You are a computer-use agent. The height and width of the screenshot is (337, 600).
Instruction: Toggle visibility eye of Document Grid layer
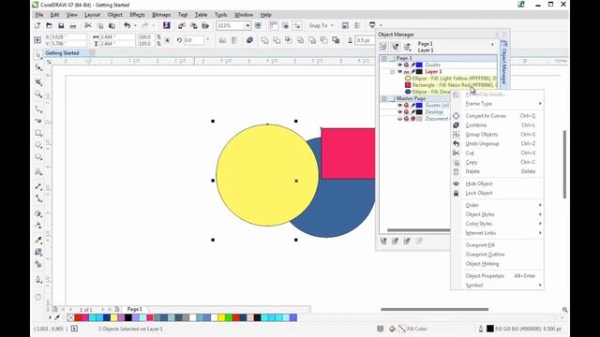pos(400,119)
